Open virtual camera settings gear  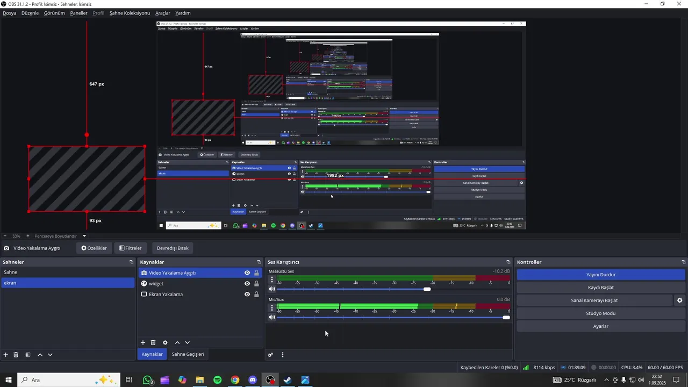(x=680, y=300)
